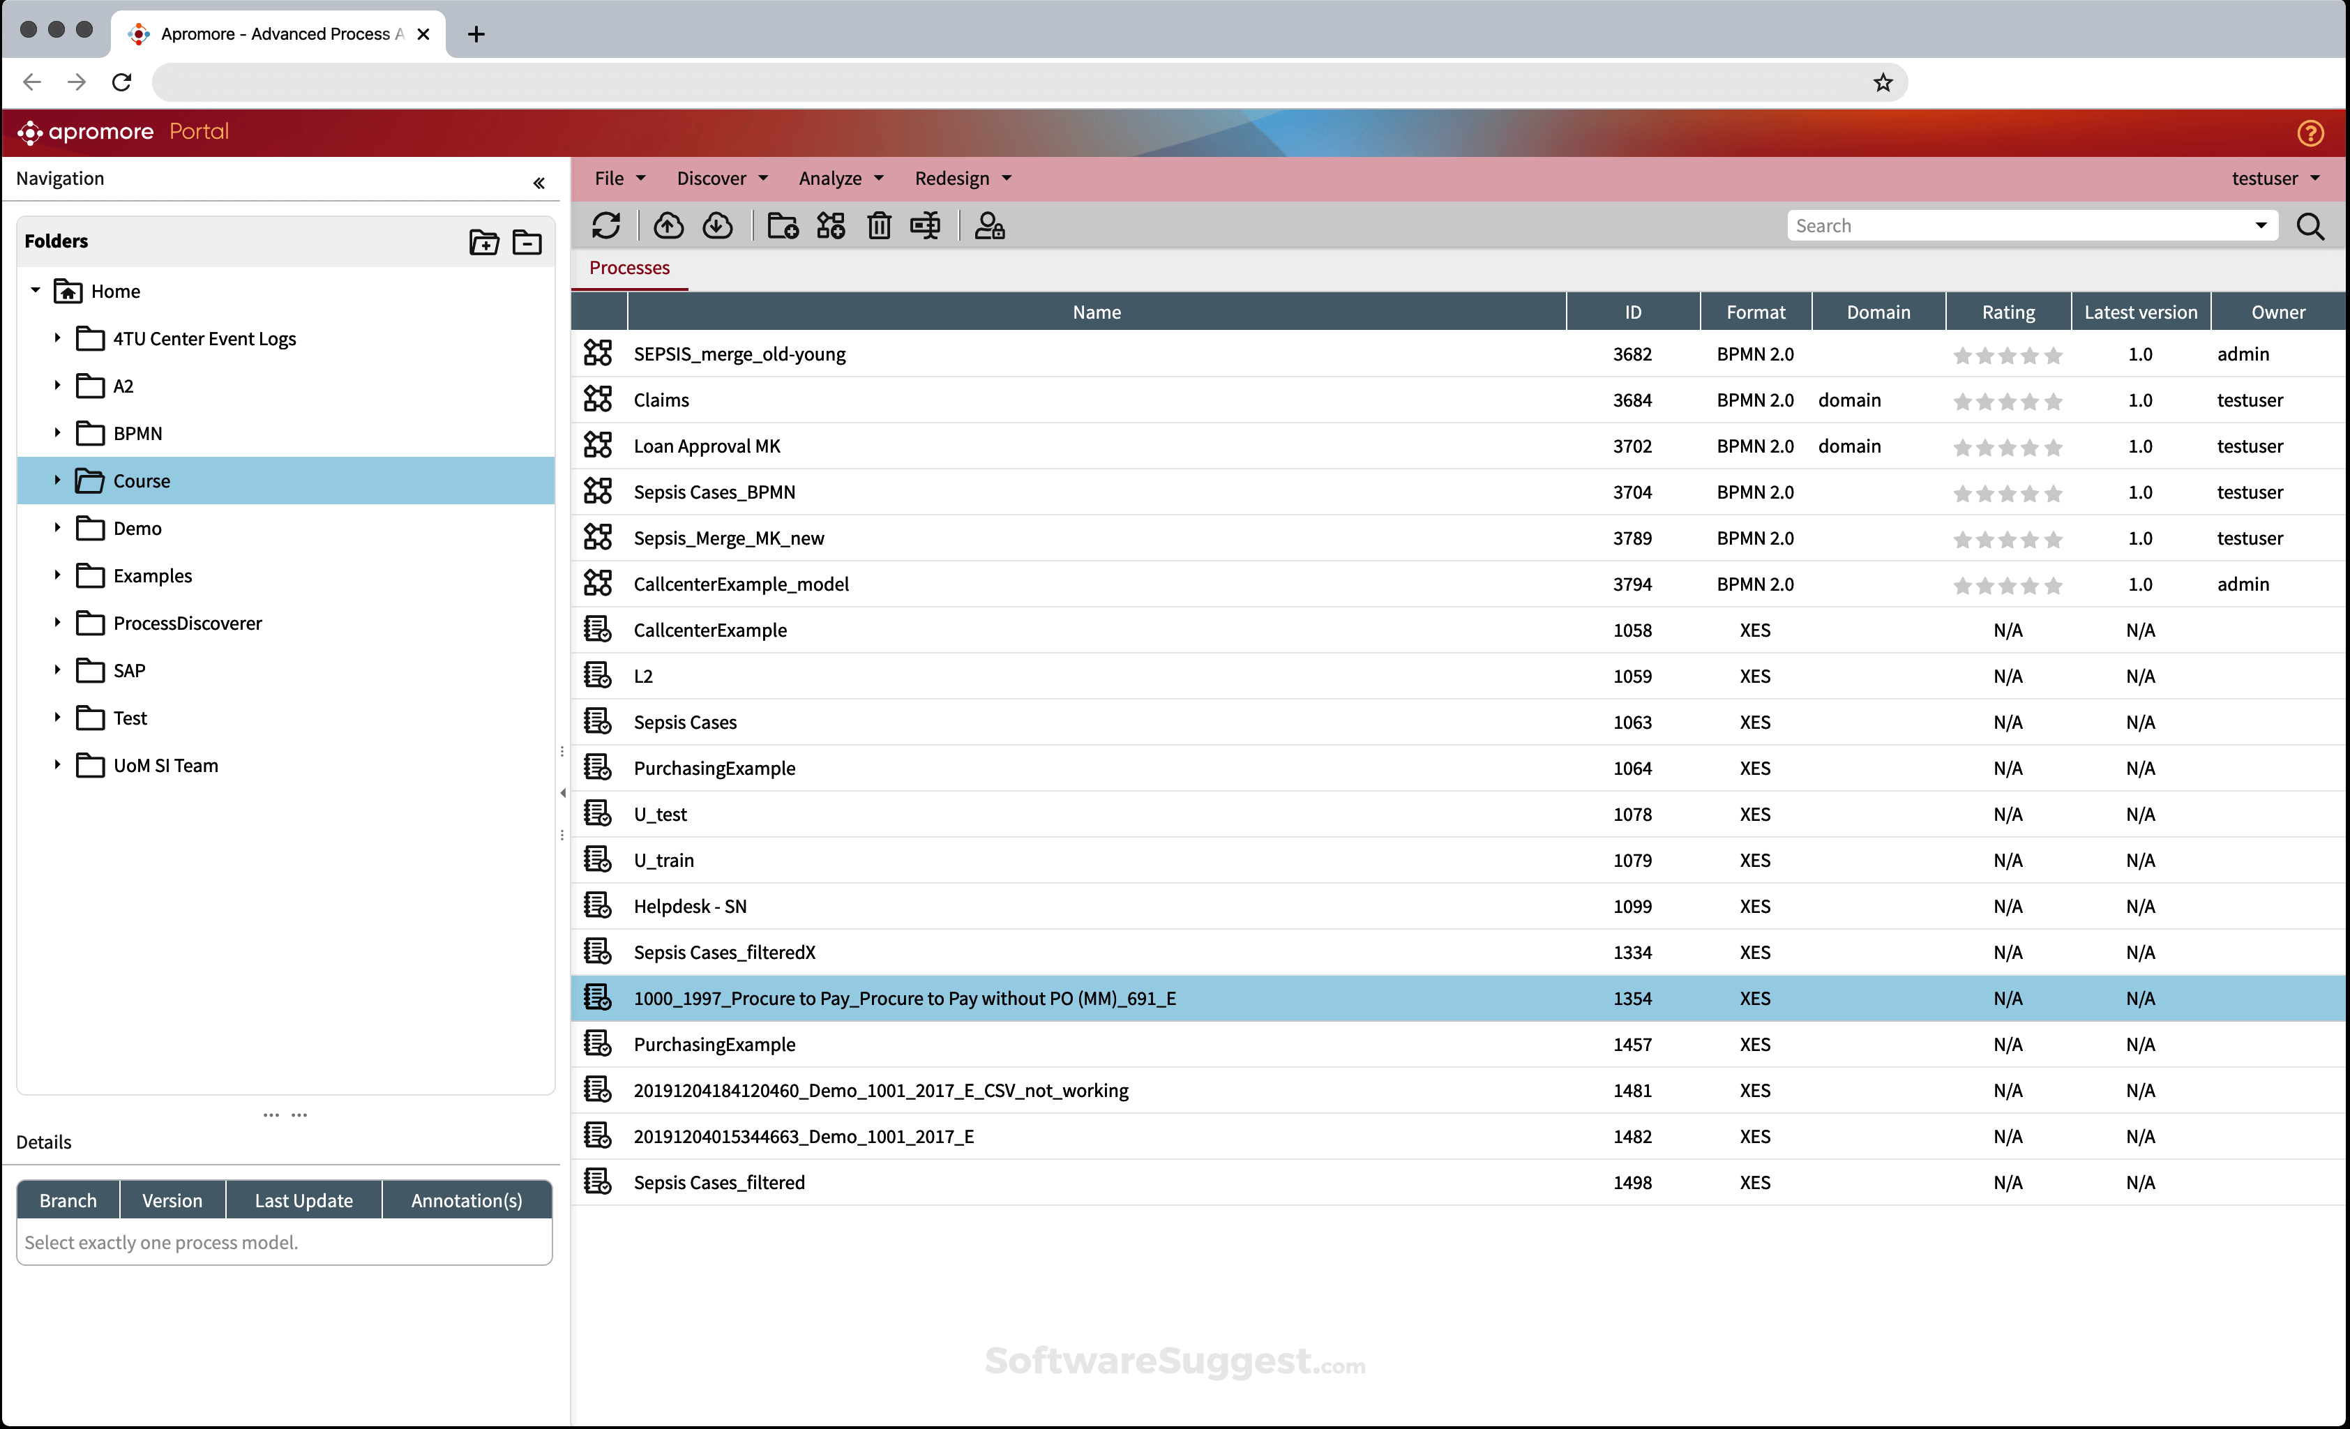Expand the BPMN folder in navigation
This screenshot has height=1429, width=2350.
point(57,433)
